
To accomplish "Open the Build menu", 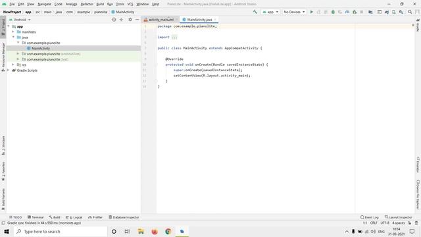I will pos(100,4).
